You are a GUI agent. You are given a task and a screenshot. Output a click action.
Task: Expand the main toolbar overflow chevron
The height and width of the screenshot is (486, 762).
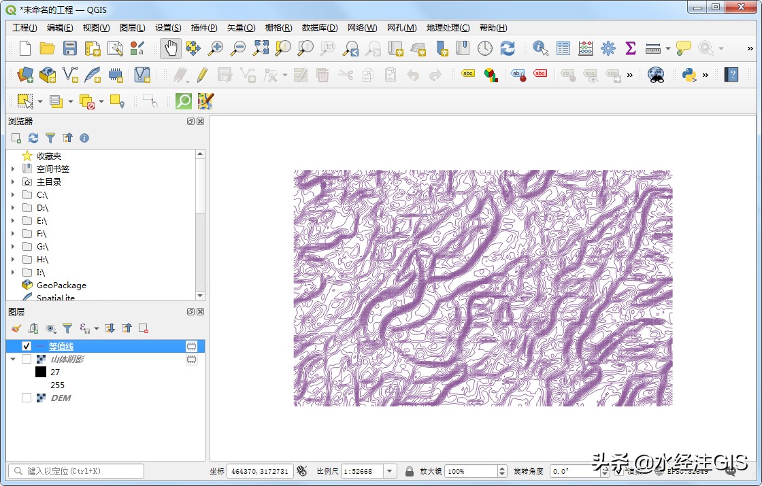pos(750,48)
